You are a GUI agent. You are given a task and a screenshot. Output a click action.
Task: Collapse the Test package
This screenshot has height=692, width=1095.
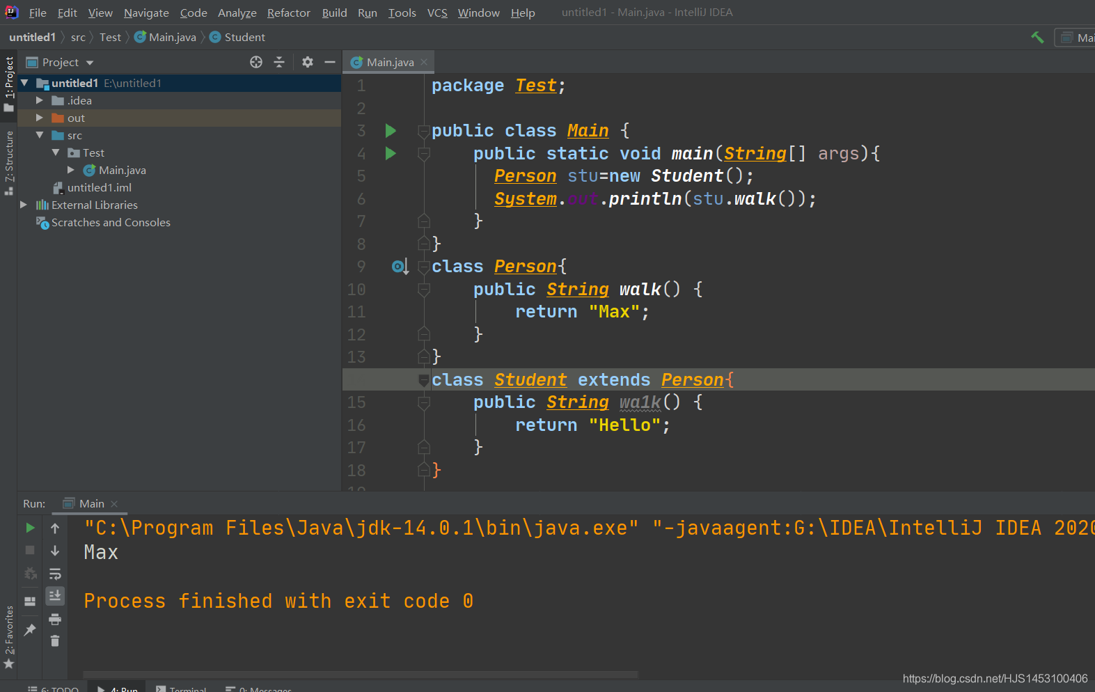click(x=56, y=152)
